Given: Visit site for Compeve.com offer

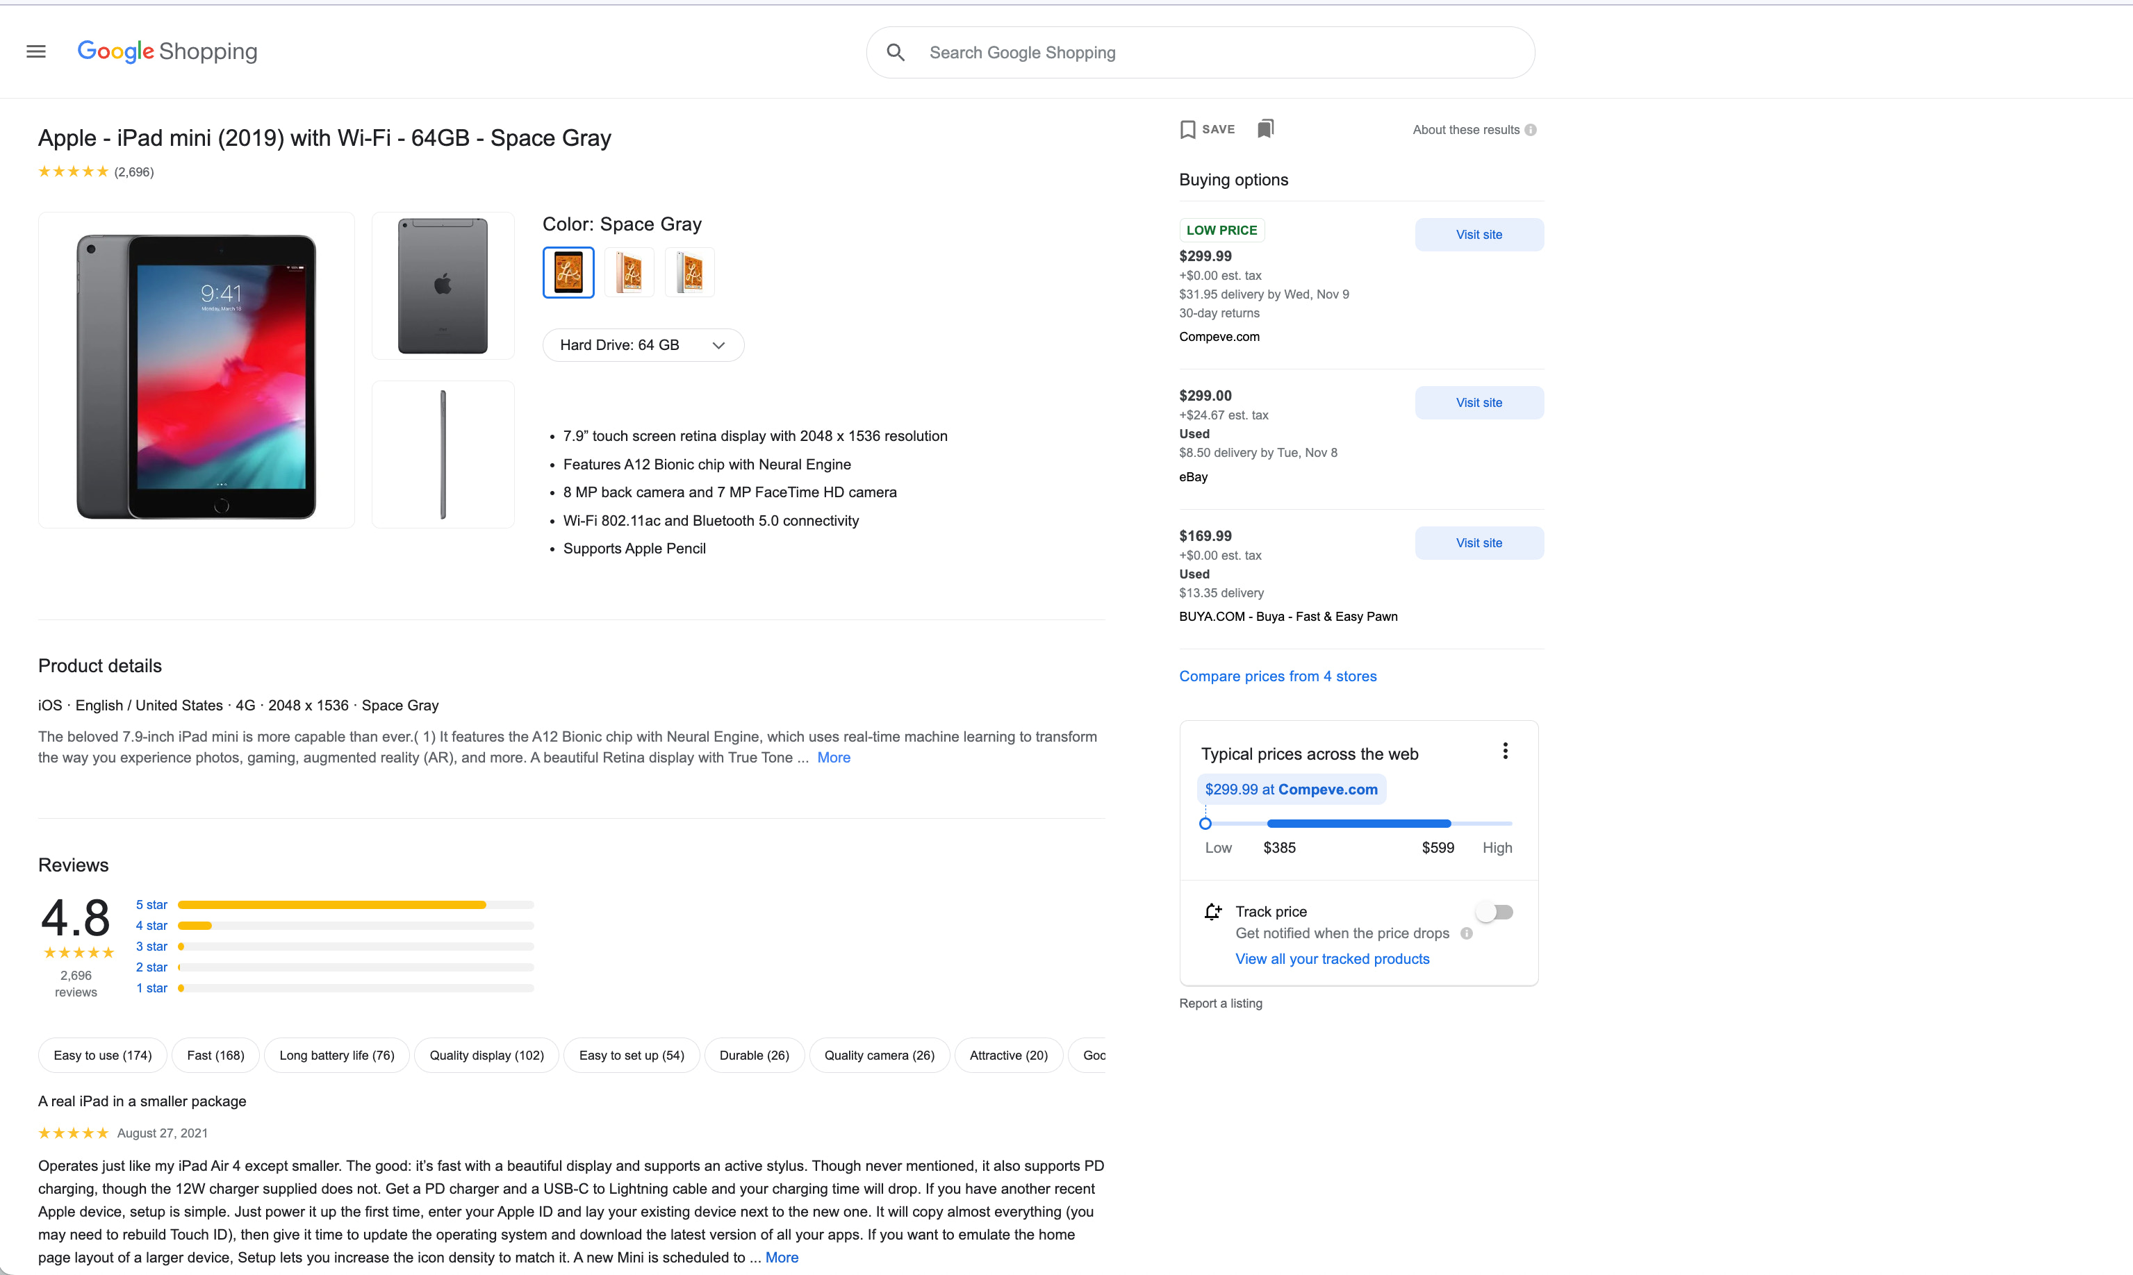Looking at the screenshot, I should [x=1478, y=235].
